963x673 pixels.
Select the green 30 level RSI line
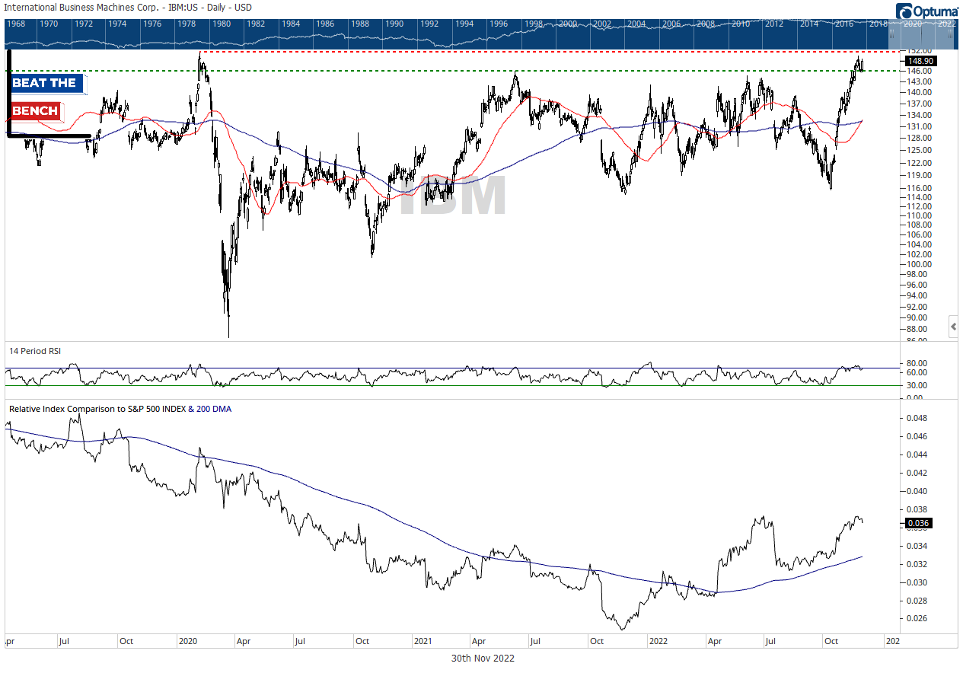(x=451, y=385)
